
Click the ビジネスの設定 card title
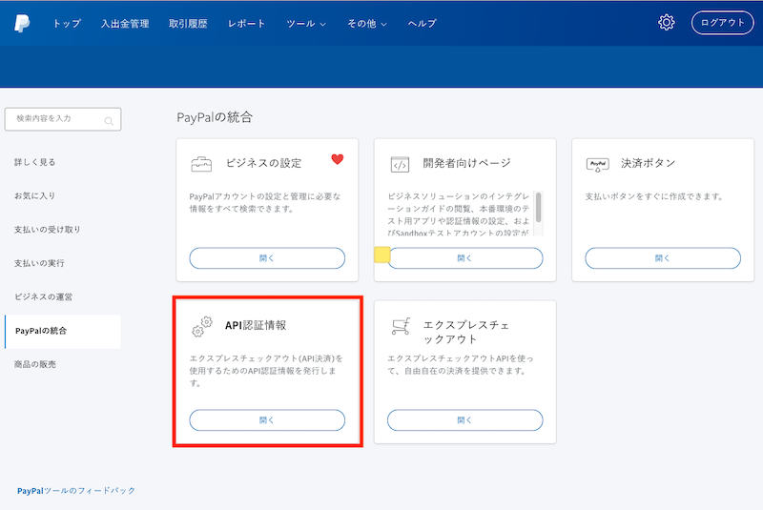263,163
